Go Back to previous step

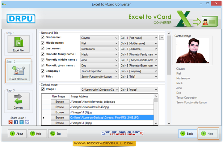pos(187,134)
